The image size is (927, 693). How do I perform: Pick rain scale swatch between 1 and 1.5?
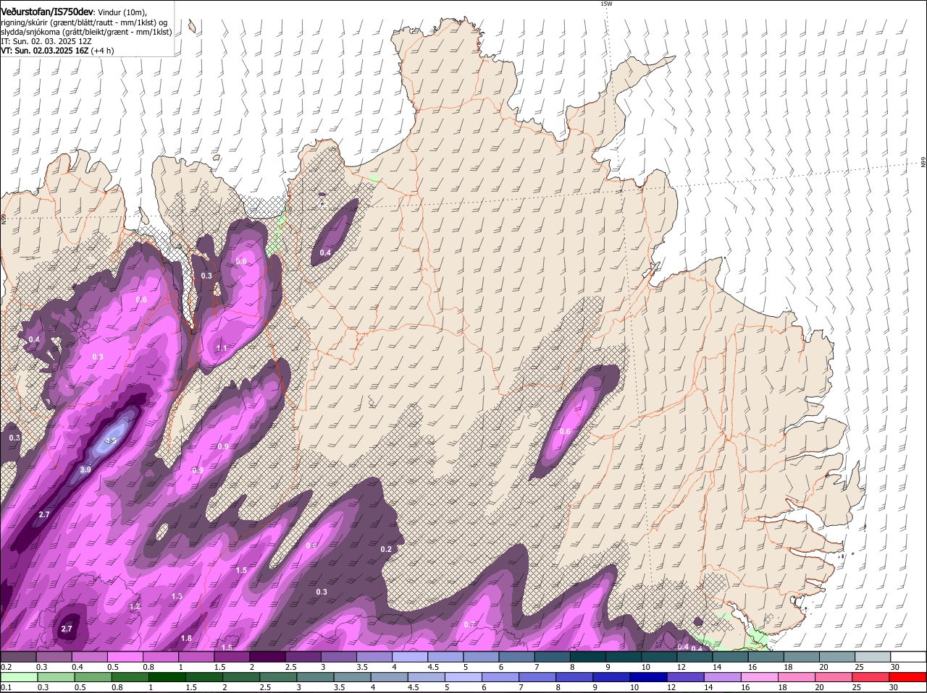click(x=167, y=677)
